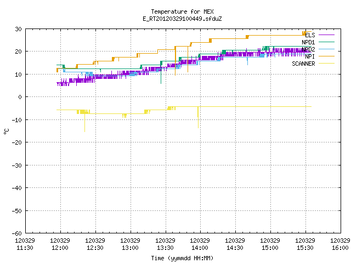Image resolution: width=351 pixels, height=263 pixels.
Task: Click the NPD1 legend label
Action: tap(308, 42)
